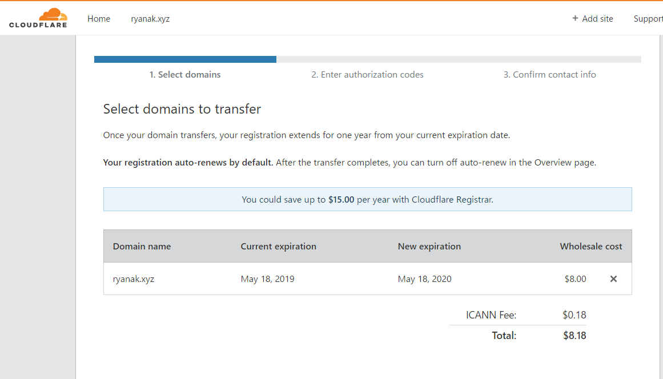
Task: Select the '1. Select domains' step
Action: (x=185, y=74)
